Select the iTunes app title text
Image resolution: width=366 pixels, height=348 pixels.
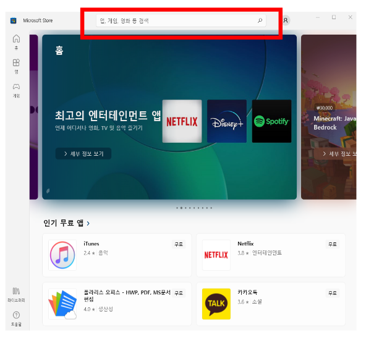point(91,244)
